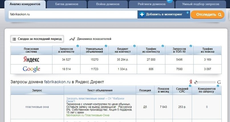Viewport: 230px width, 122px height.
Task: Click the Yandex Я icon beside the slider
Action: coord(191,82)
